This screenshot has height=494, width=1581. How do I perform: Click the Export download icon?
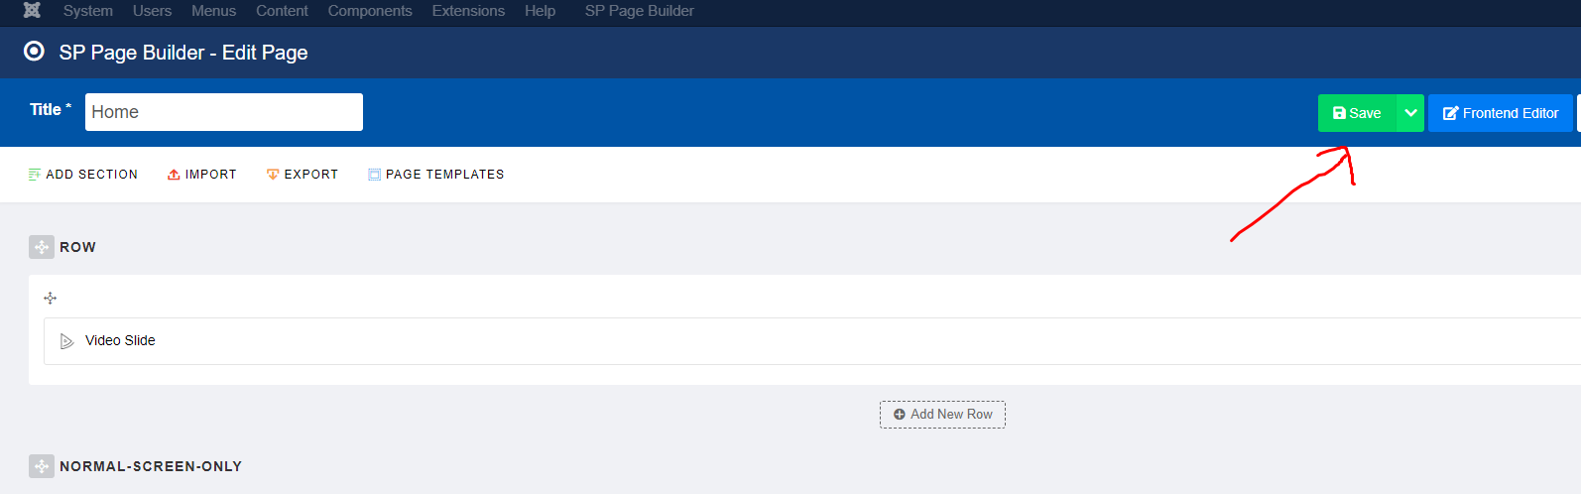click(273, 175)
